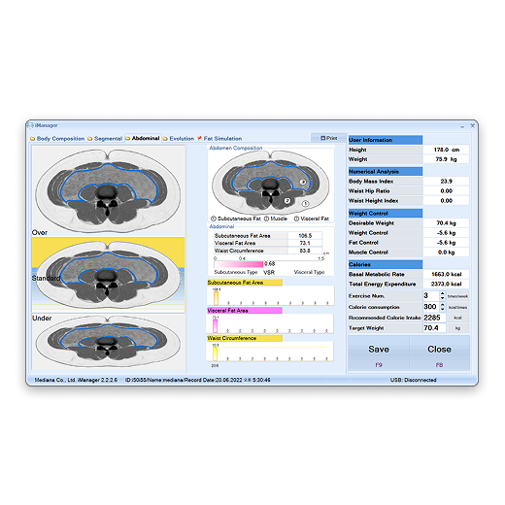Image resolution: width=505 pixels, height=505 pixels.
Task: Open the Body Composition tab
Action: click(57, 139)
